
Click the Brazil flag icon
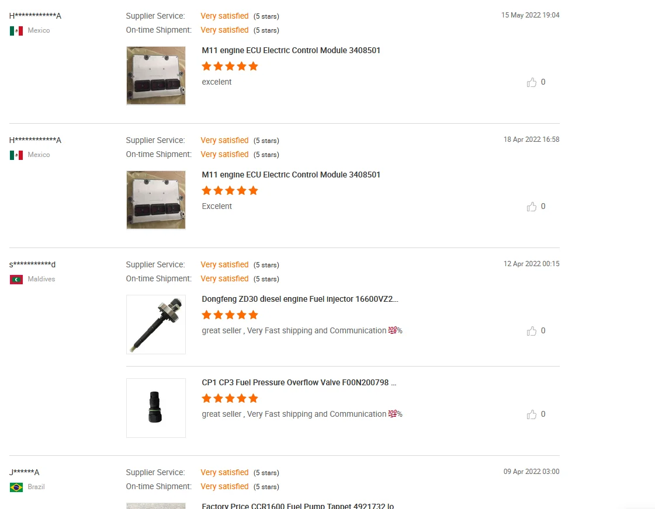coord(16,487)
